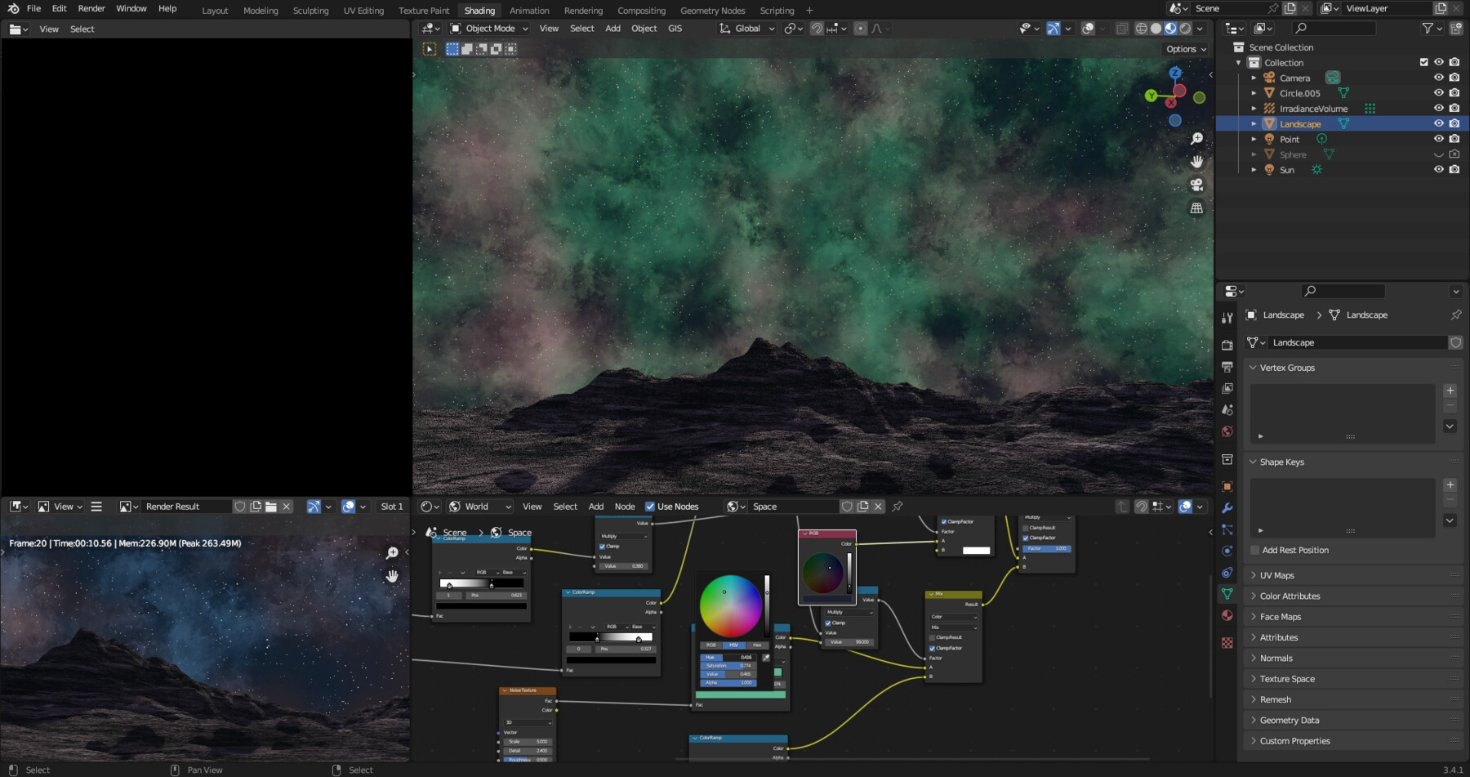Open the Render menu in the top bar
1470x777 pixels.
click(x=91, y=8)
